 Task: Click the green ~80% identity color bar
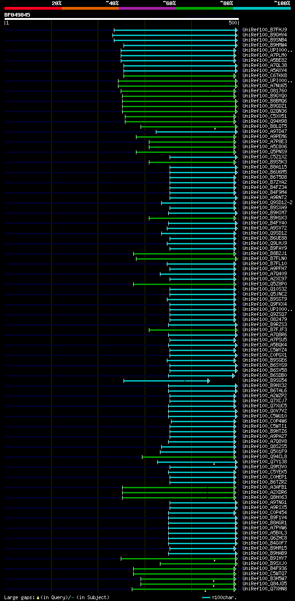tap(205, 8)
